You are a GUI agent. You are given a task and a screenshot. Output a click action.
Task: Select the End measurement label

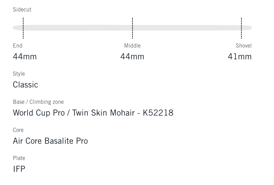[18, 46]
